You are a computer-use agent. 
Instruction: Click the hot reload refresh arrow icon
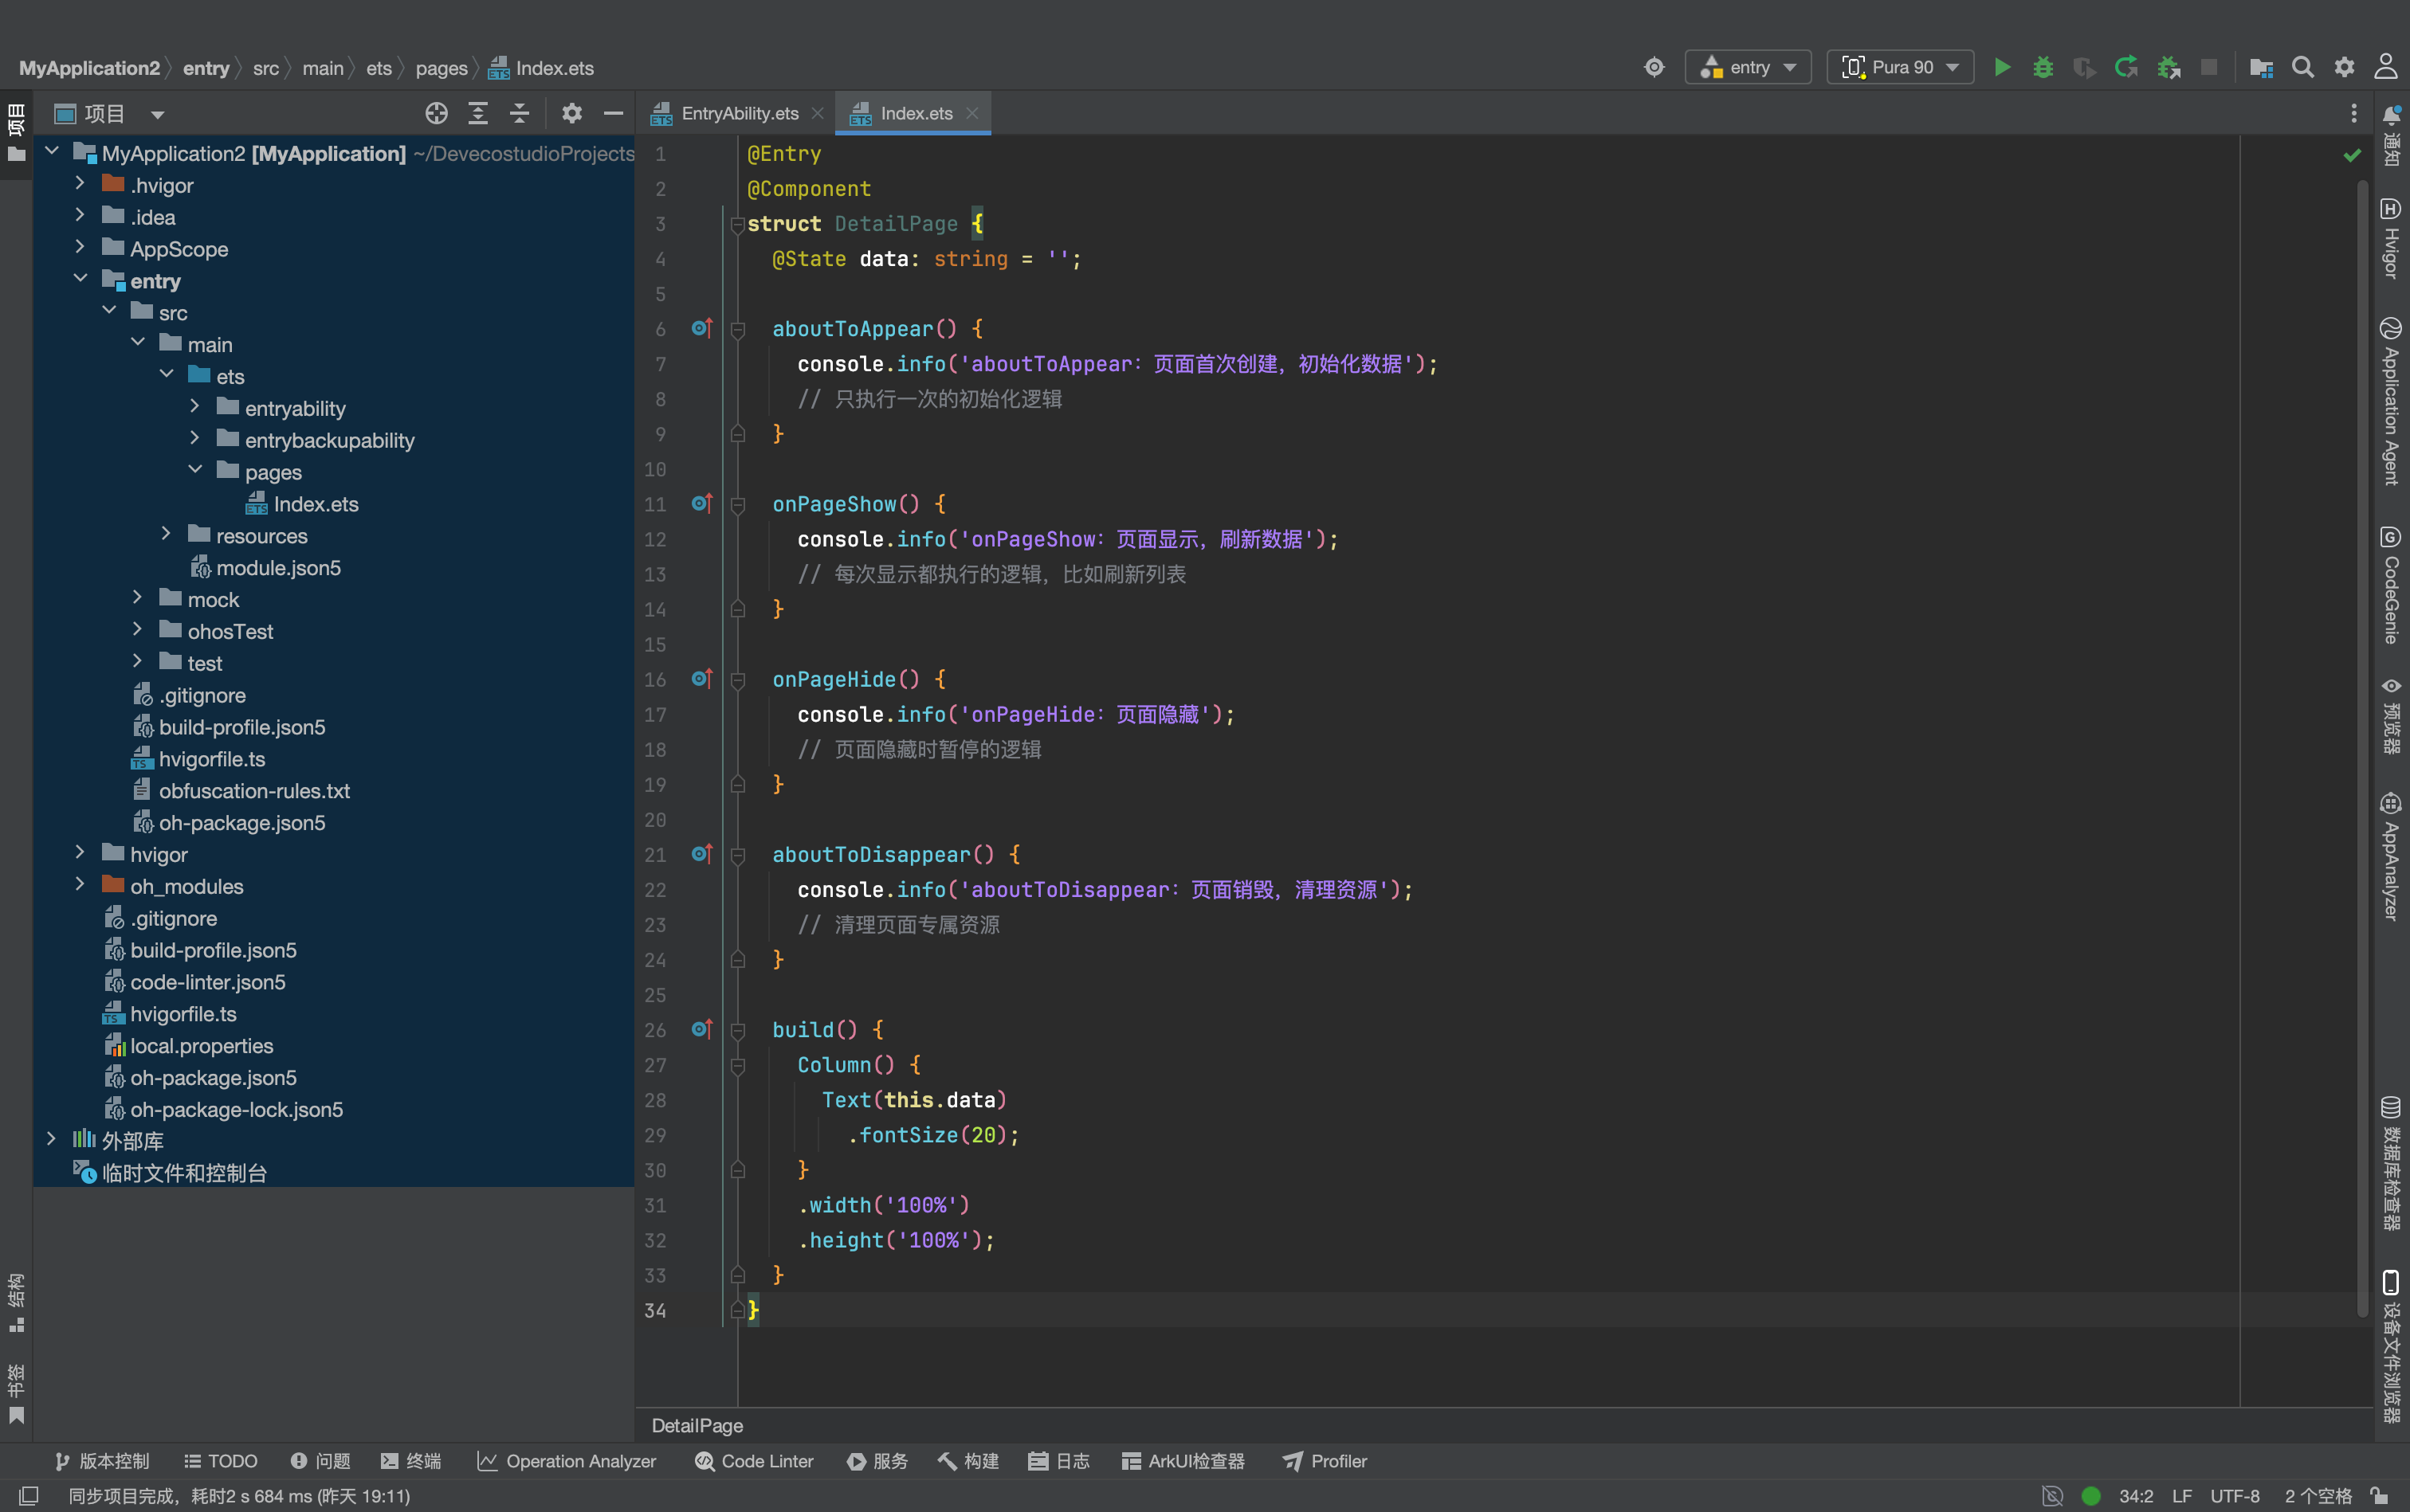[2125, 67]
